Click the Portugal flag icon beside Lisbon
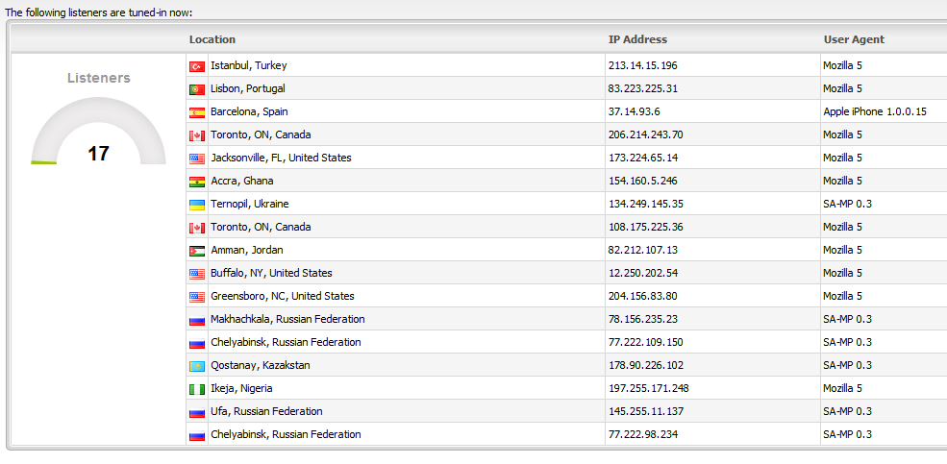 tap(197, 89)
